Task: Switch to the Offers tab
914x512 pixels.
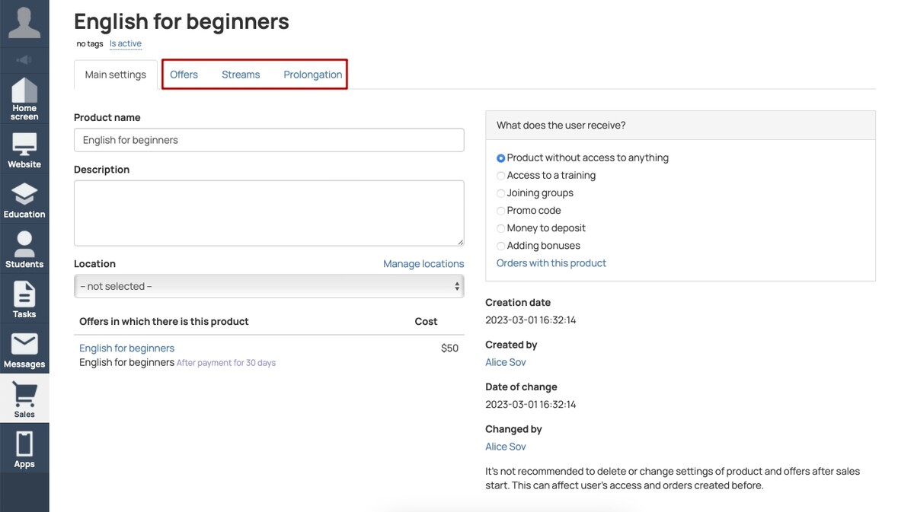Action: coord(184,75)
